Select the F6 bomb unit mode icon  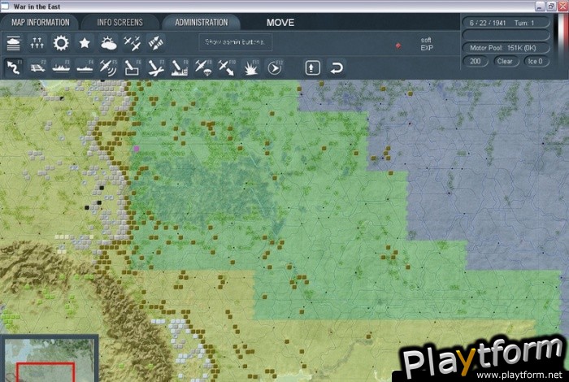132,67
